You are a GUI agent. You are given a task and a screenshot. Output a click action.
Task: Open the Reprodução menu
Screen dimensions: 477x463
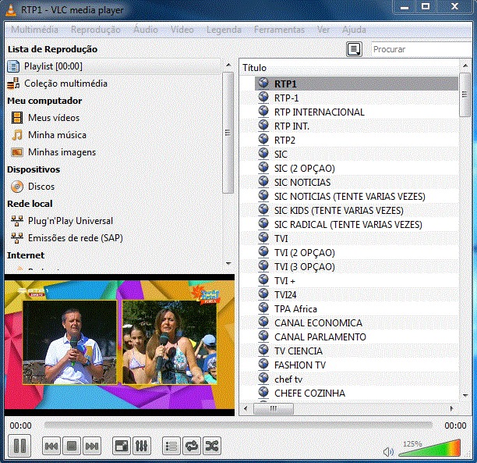[x=96, y=30]
